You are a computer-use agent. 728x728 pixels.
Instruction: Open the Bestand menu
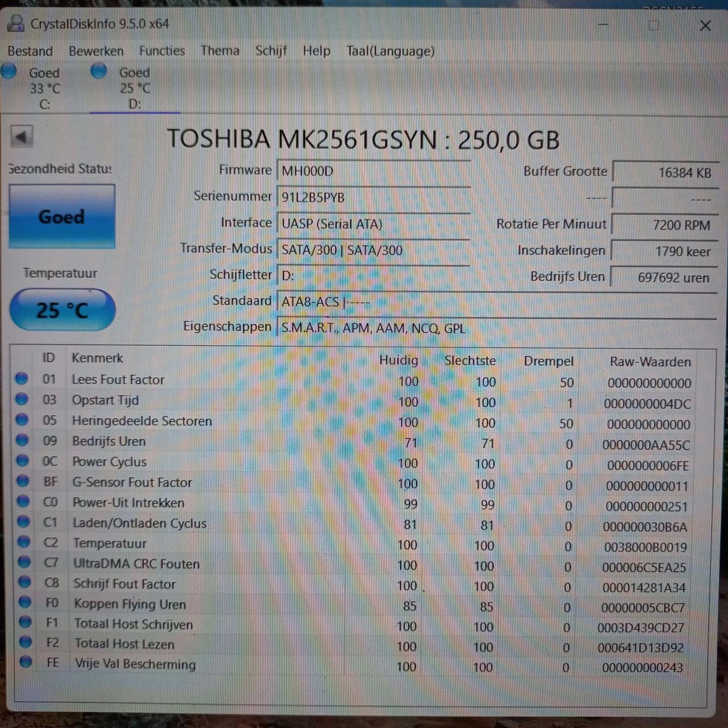click(30, 51)
